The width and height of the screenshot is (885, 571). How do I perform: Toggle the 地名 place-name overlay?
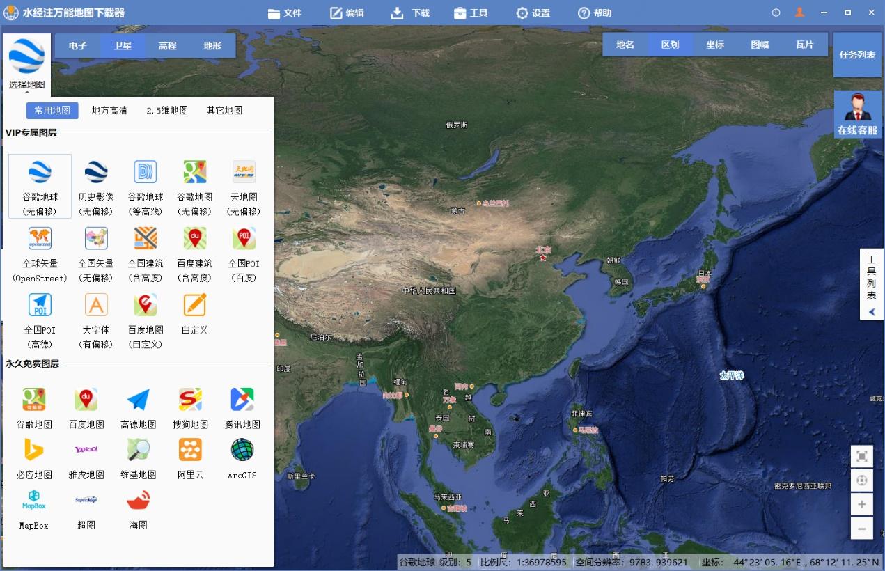(x=626, y=44)
